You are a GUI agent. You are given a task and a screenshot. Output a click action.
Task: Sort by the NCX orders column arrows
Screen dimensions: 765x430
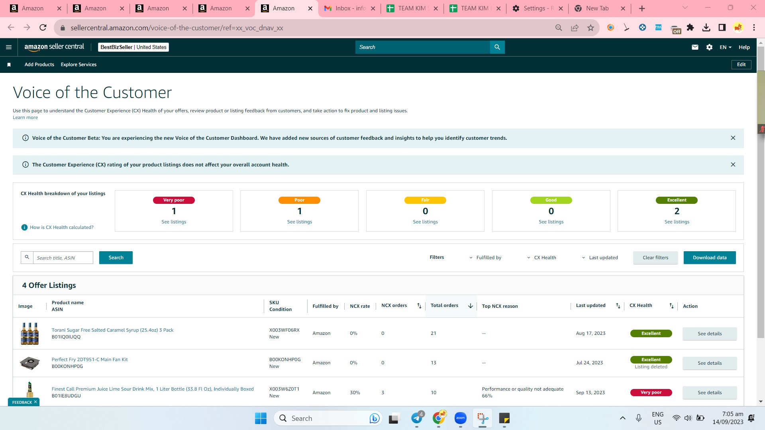click(419, 306)
